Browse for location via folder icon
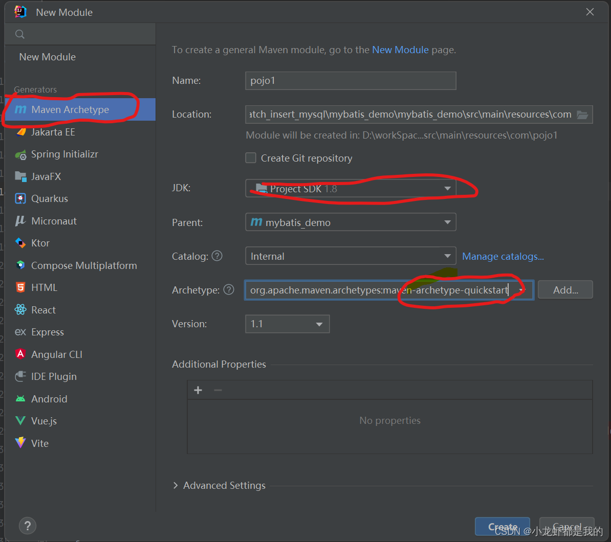 coord(582,115)
